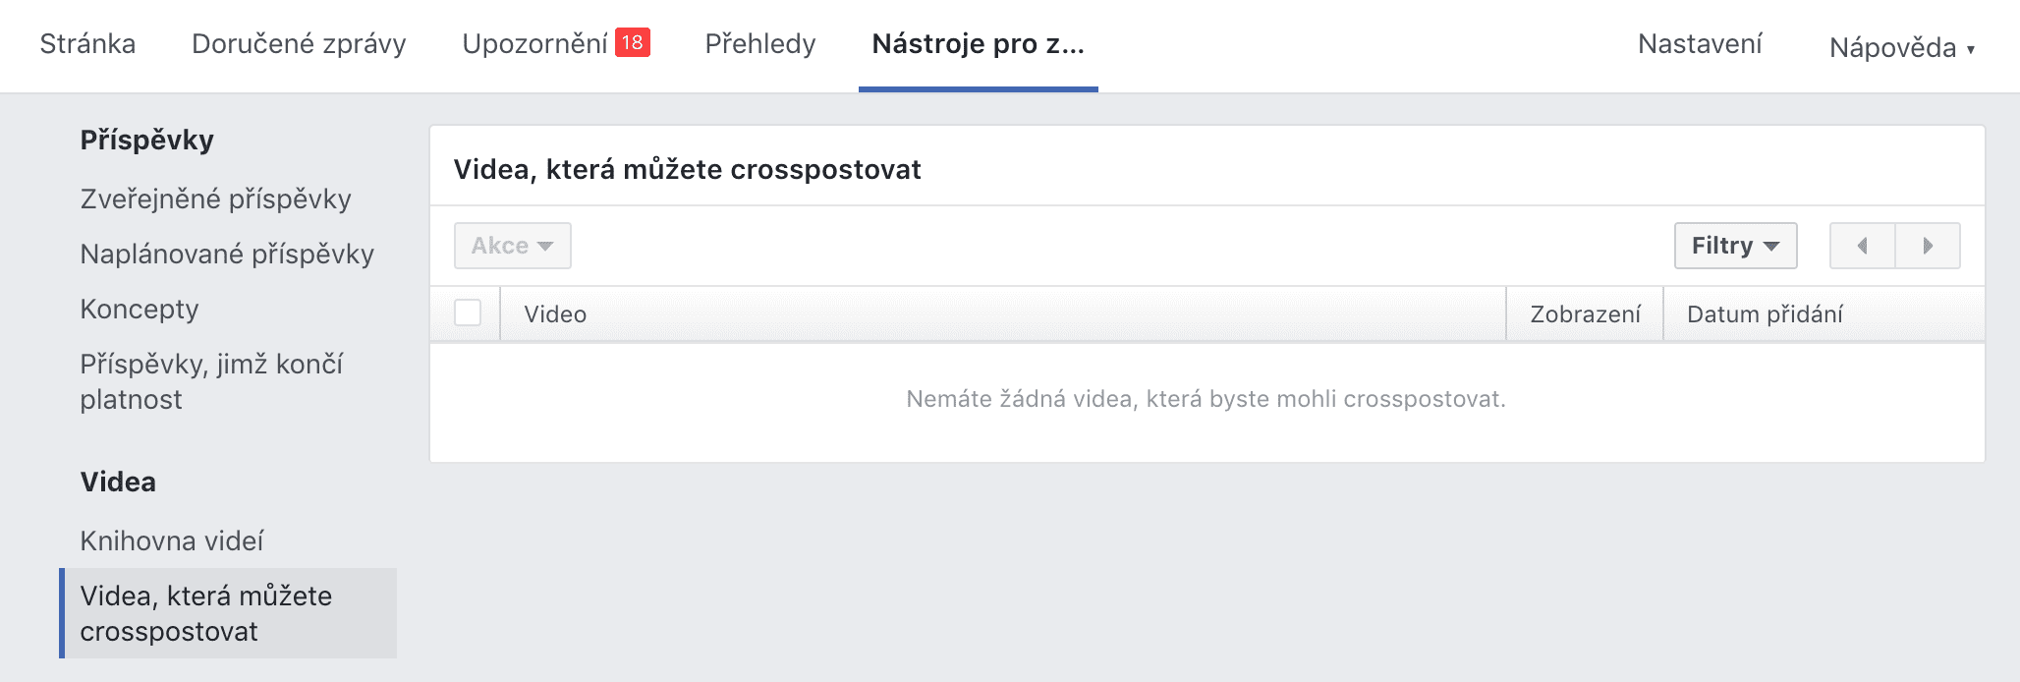Go to the Upozornění tab

pyautogui.click(x=534, y=44)
